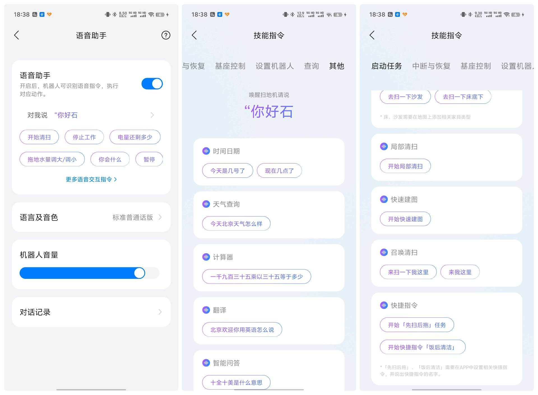Adjust the 机器人音量 volume slider

139,273
